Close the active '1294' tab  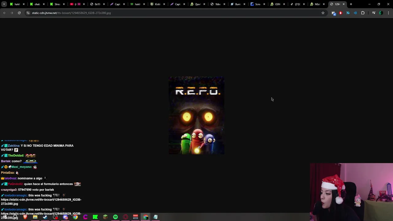344,4
